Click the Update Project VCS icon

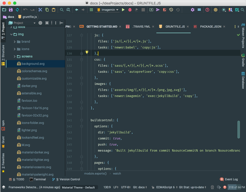pyautogui.click(x=151, y=10)
